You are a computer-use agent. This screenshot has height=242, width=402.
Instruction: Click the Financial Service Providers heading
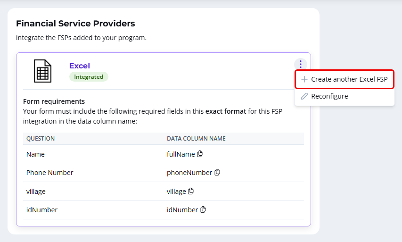coord(75,24)
